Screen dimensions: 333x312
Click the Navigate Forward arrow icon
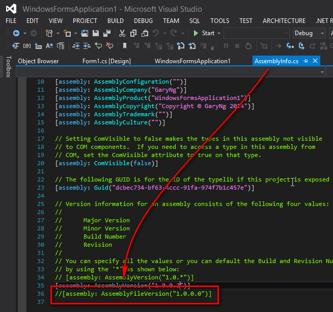click(34, 33)
